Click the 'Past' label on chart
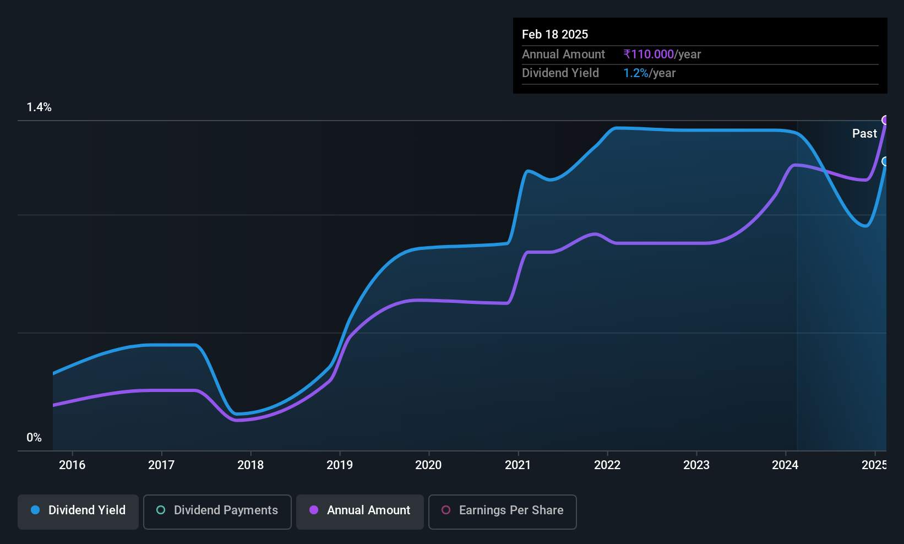904x544 pixels. click(x=864, y=133)
